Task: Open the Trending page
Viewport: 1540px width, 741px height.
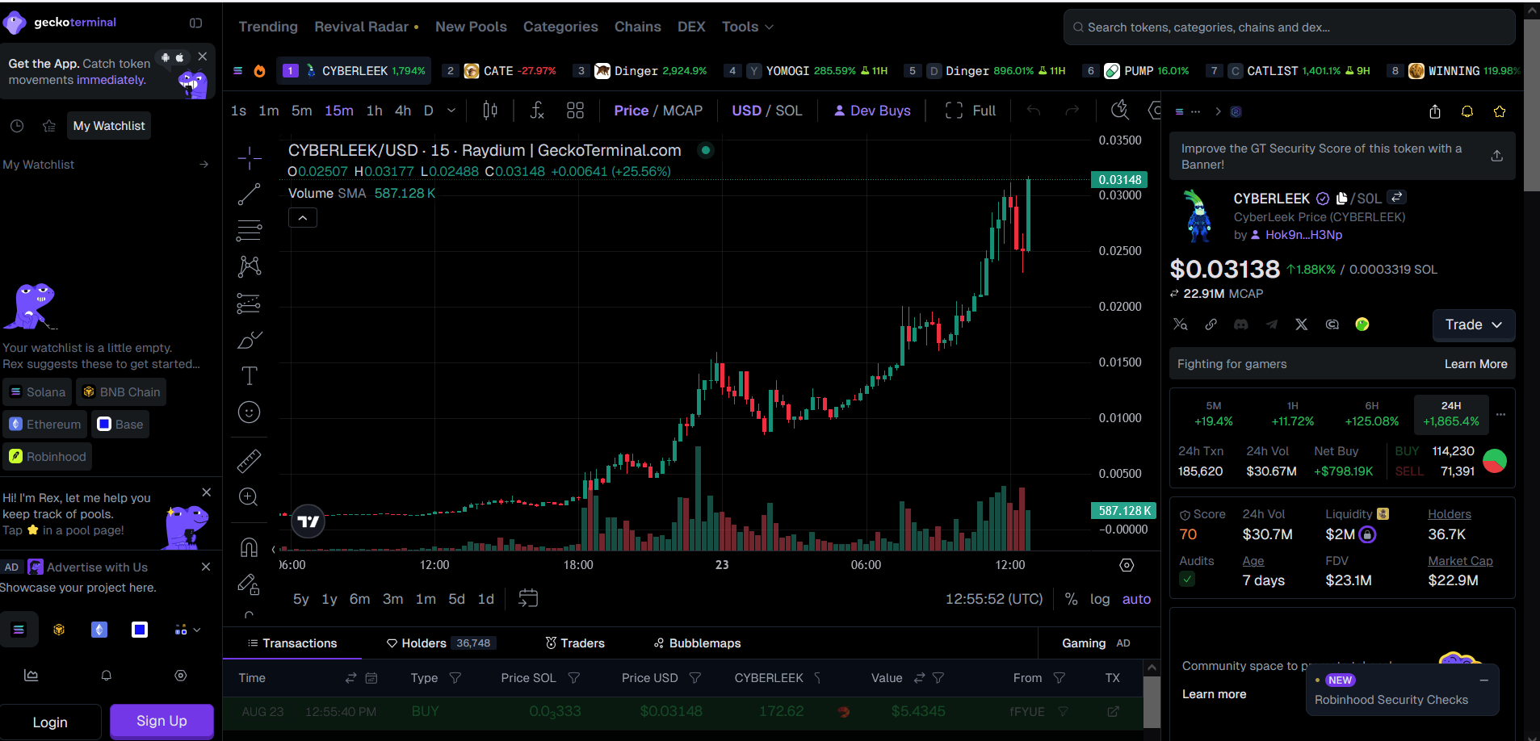Action: 268,27
